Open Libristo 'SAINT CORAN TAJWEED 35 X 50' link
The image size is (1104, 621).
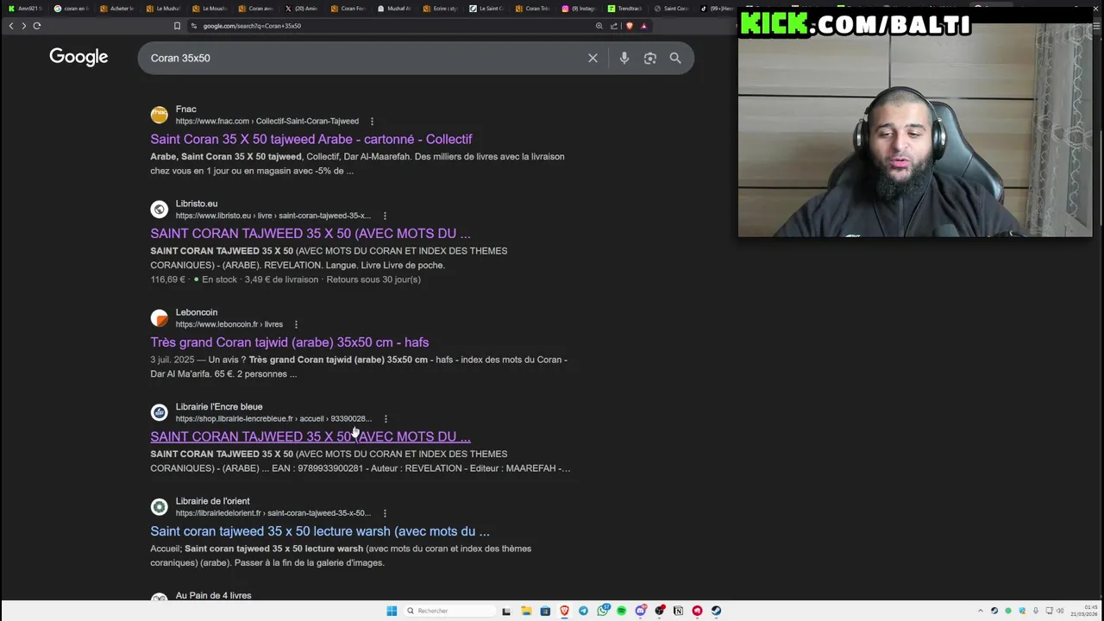click(310, 234)
